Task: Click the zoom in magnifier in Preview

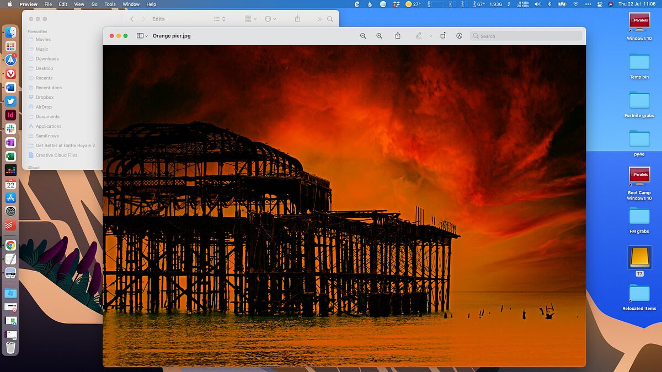Action: [x=379, y=36]
